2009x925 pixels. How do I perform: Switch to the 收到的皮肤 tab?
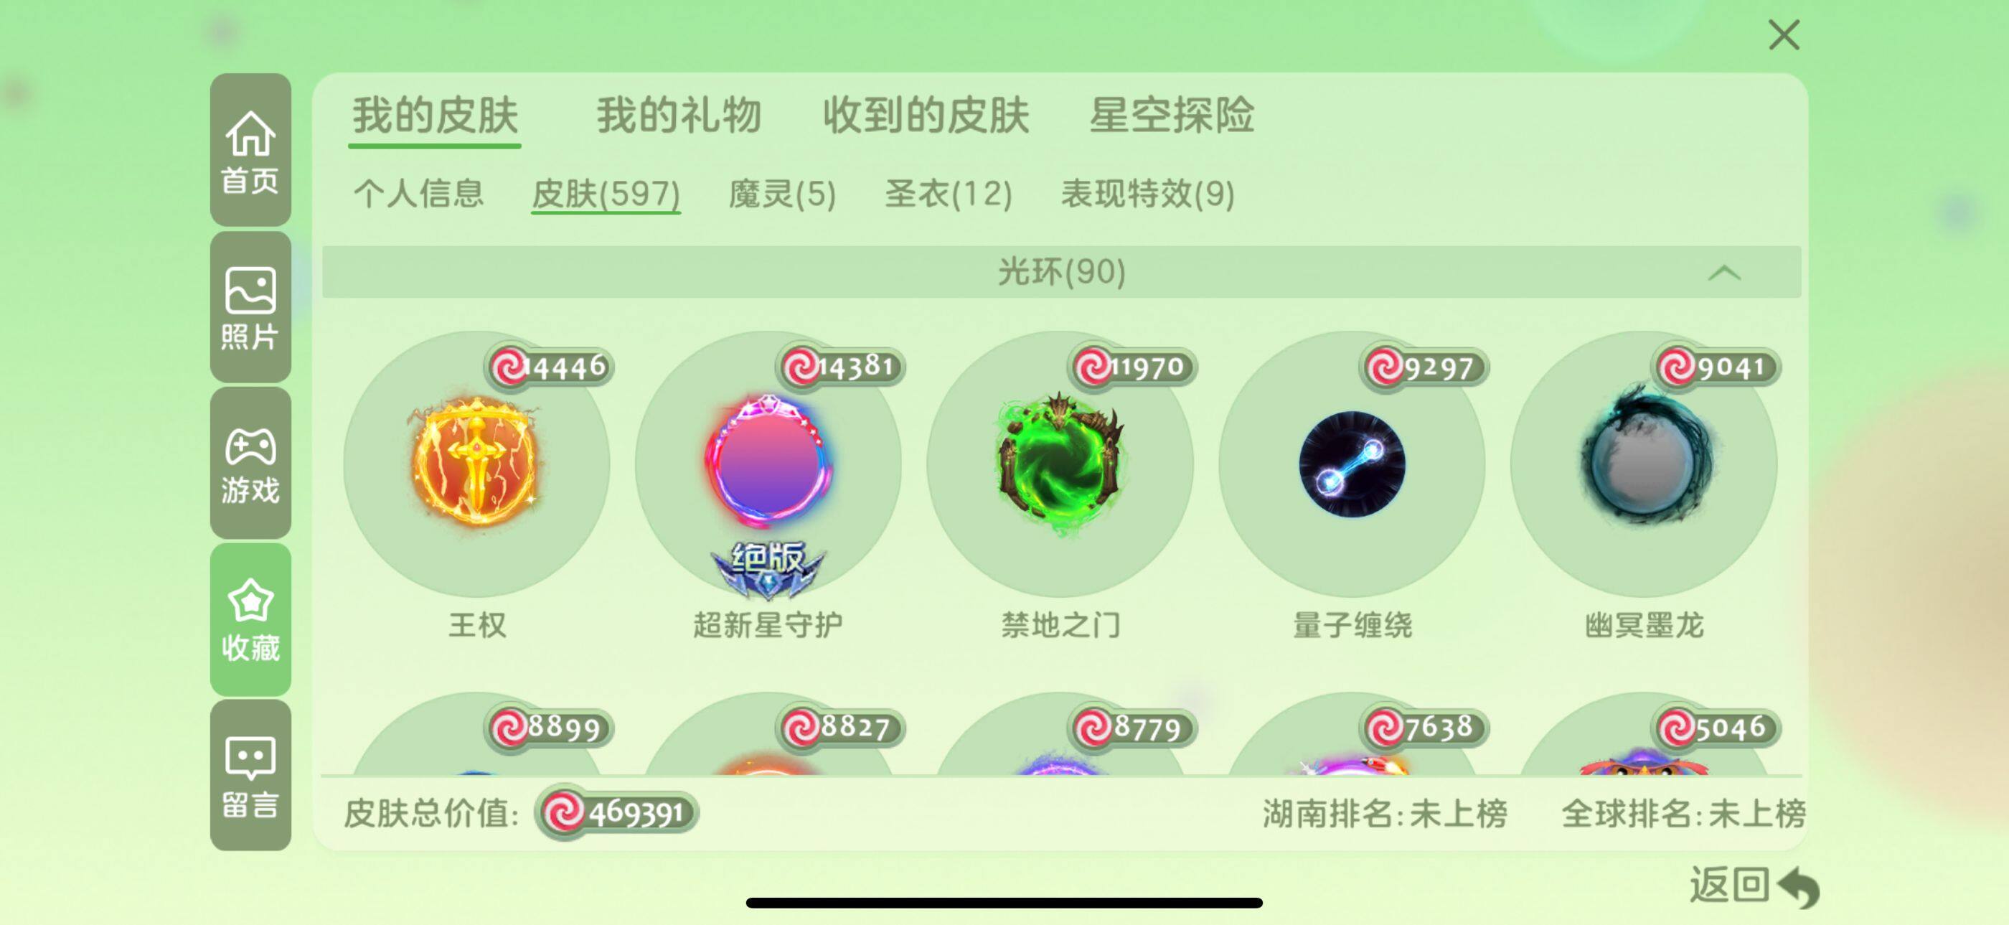[926, 116]
